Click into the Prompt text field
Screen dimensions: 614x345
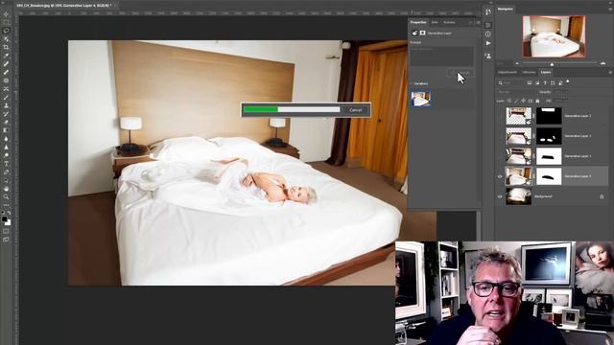(x=441, y=57)
